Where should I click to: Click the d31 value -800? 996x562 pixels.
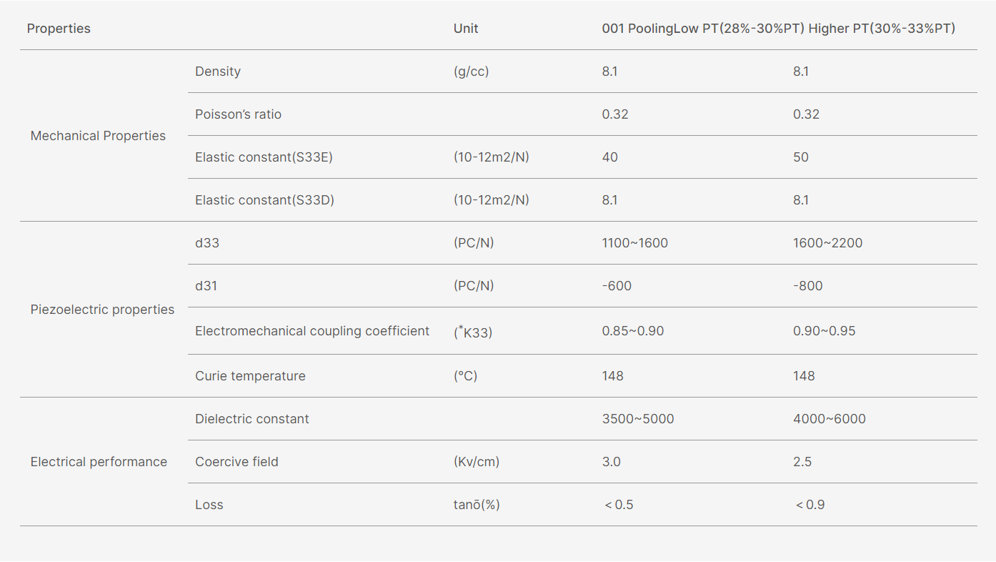coord(807,286)
